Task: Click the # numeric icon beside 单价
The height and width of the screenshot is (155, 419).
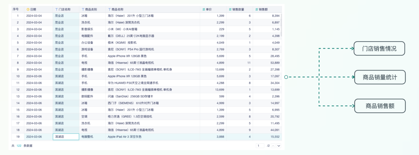Action: click(x=204, y=9)
